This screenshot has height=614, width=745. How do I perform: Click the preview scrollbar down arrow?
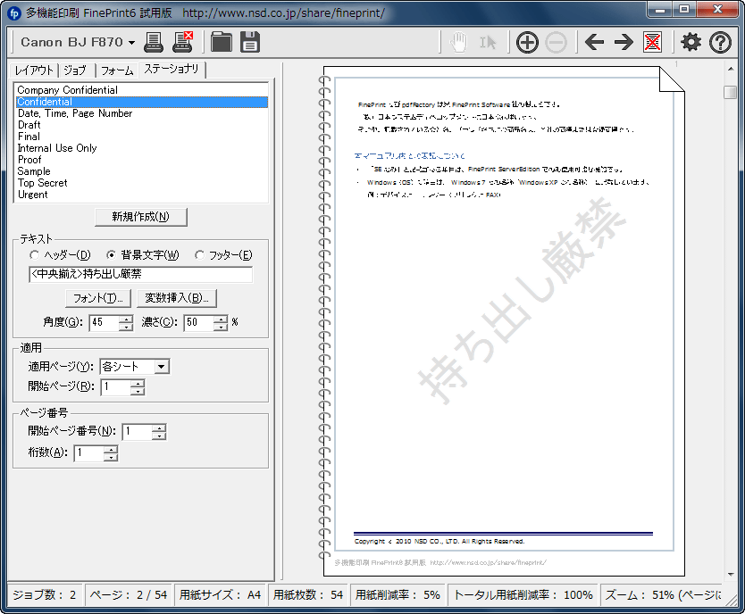731,574
